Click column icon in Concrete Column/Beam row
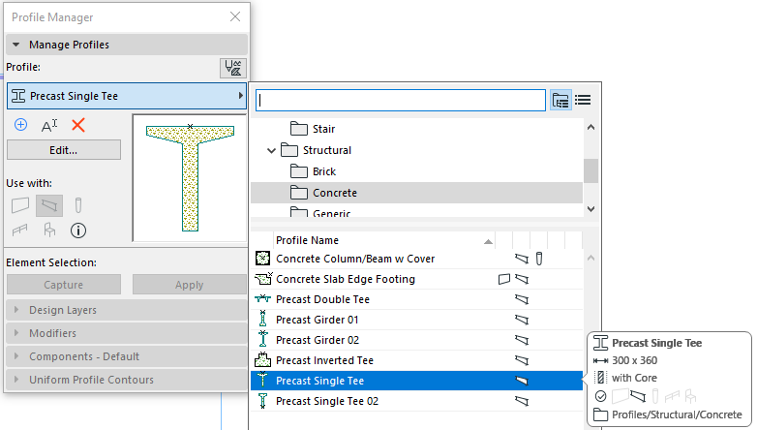 tap(539, 259)
